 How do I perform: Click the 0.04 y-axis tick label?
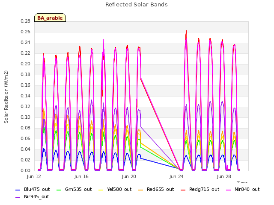coord(26,149)
